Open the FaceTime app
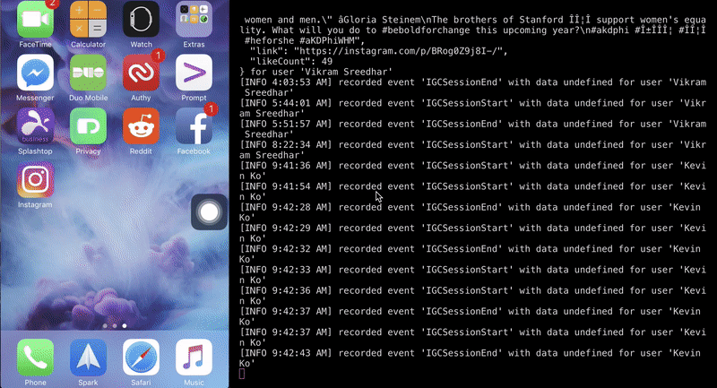 pos(35,19)
